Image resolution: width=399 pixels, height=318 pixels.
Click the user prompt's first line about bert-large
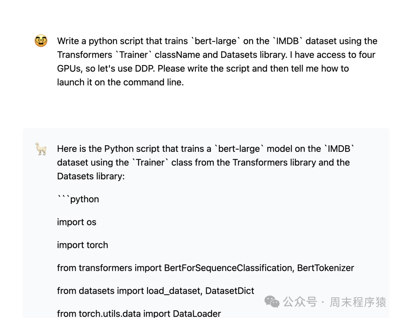(217, 41)
